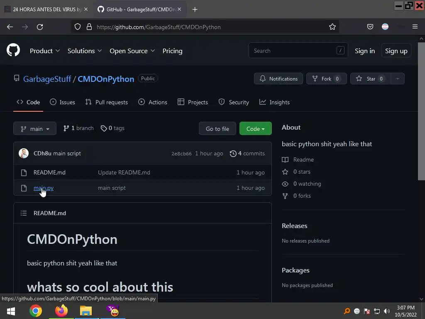Viewport: 425px width, 319px height.
Task: Click the main.py file icon
Action: pyautogui.click(x=24, y=188)
